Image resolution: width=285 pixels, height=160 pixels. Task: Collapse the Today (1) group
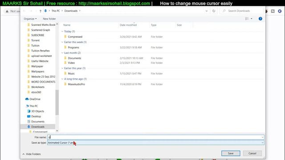tap(62, 32)
